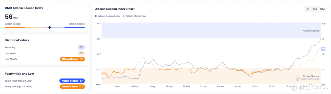Click the orange Bitcoin Season bar segment
331x94 pixels.
tap(15, 27)
